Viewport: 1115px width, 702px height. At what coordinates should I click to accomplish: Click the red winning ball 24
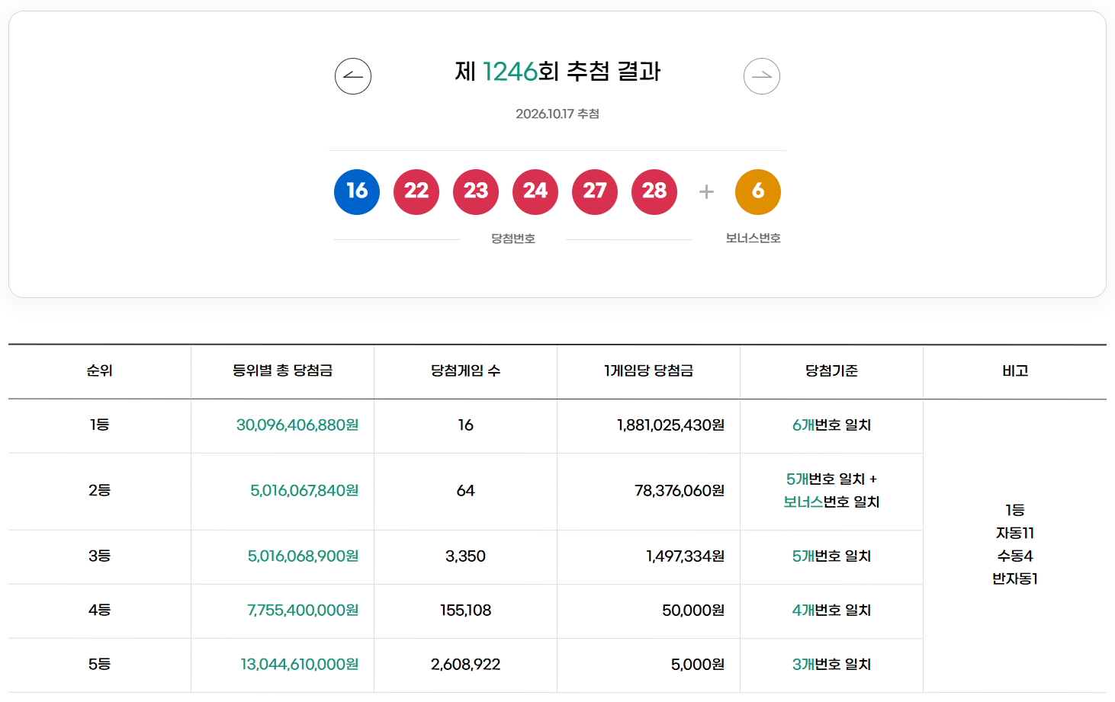[535, 192]
